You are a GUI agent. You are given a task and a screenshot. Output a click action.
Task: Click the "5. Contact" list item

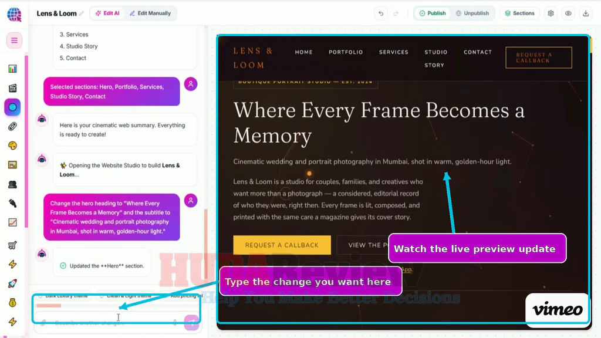73,58
